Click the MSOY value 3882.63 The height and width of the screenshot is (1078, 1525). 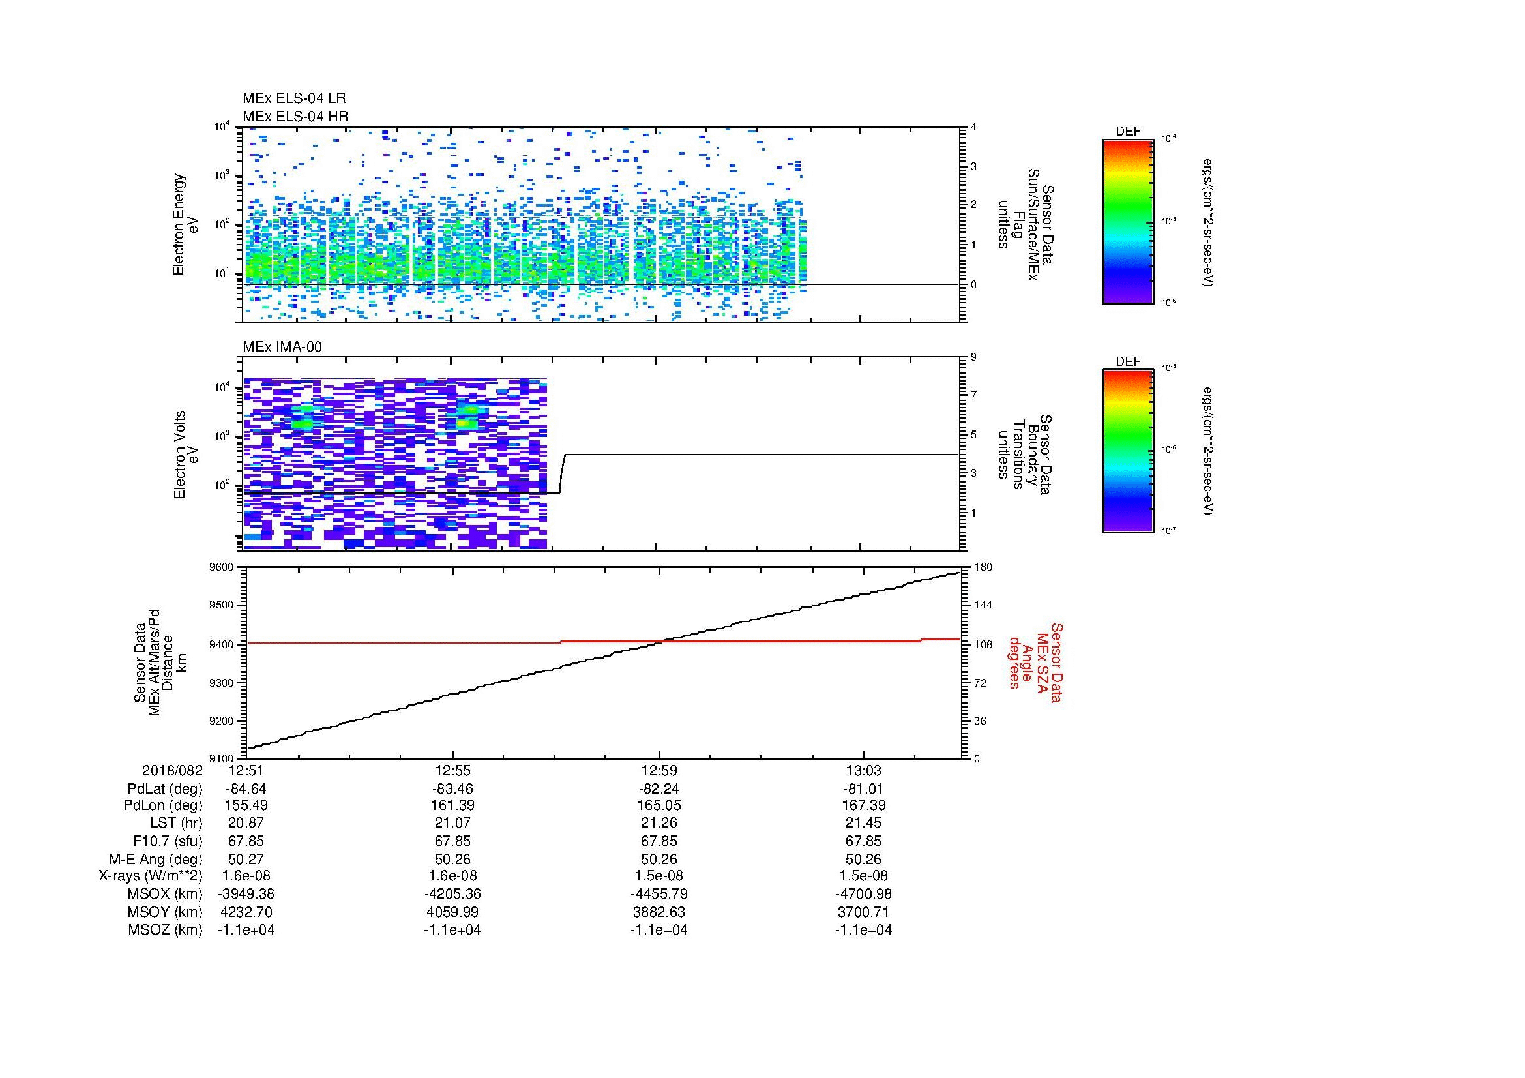coord(659,912)
